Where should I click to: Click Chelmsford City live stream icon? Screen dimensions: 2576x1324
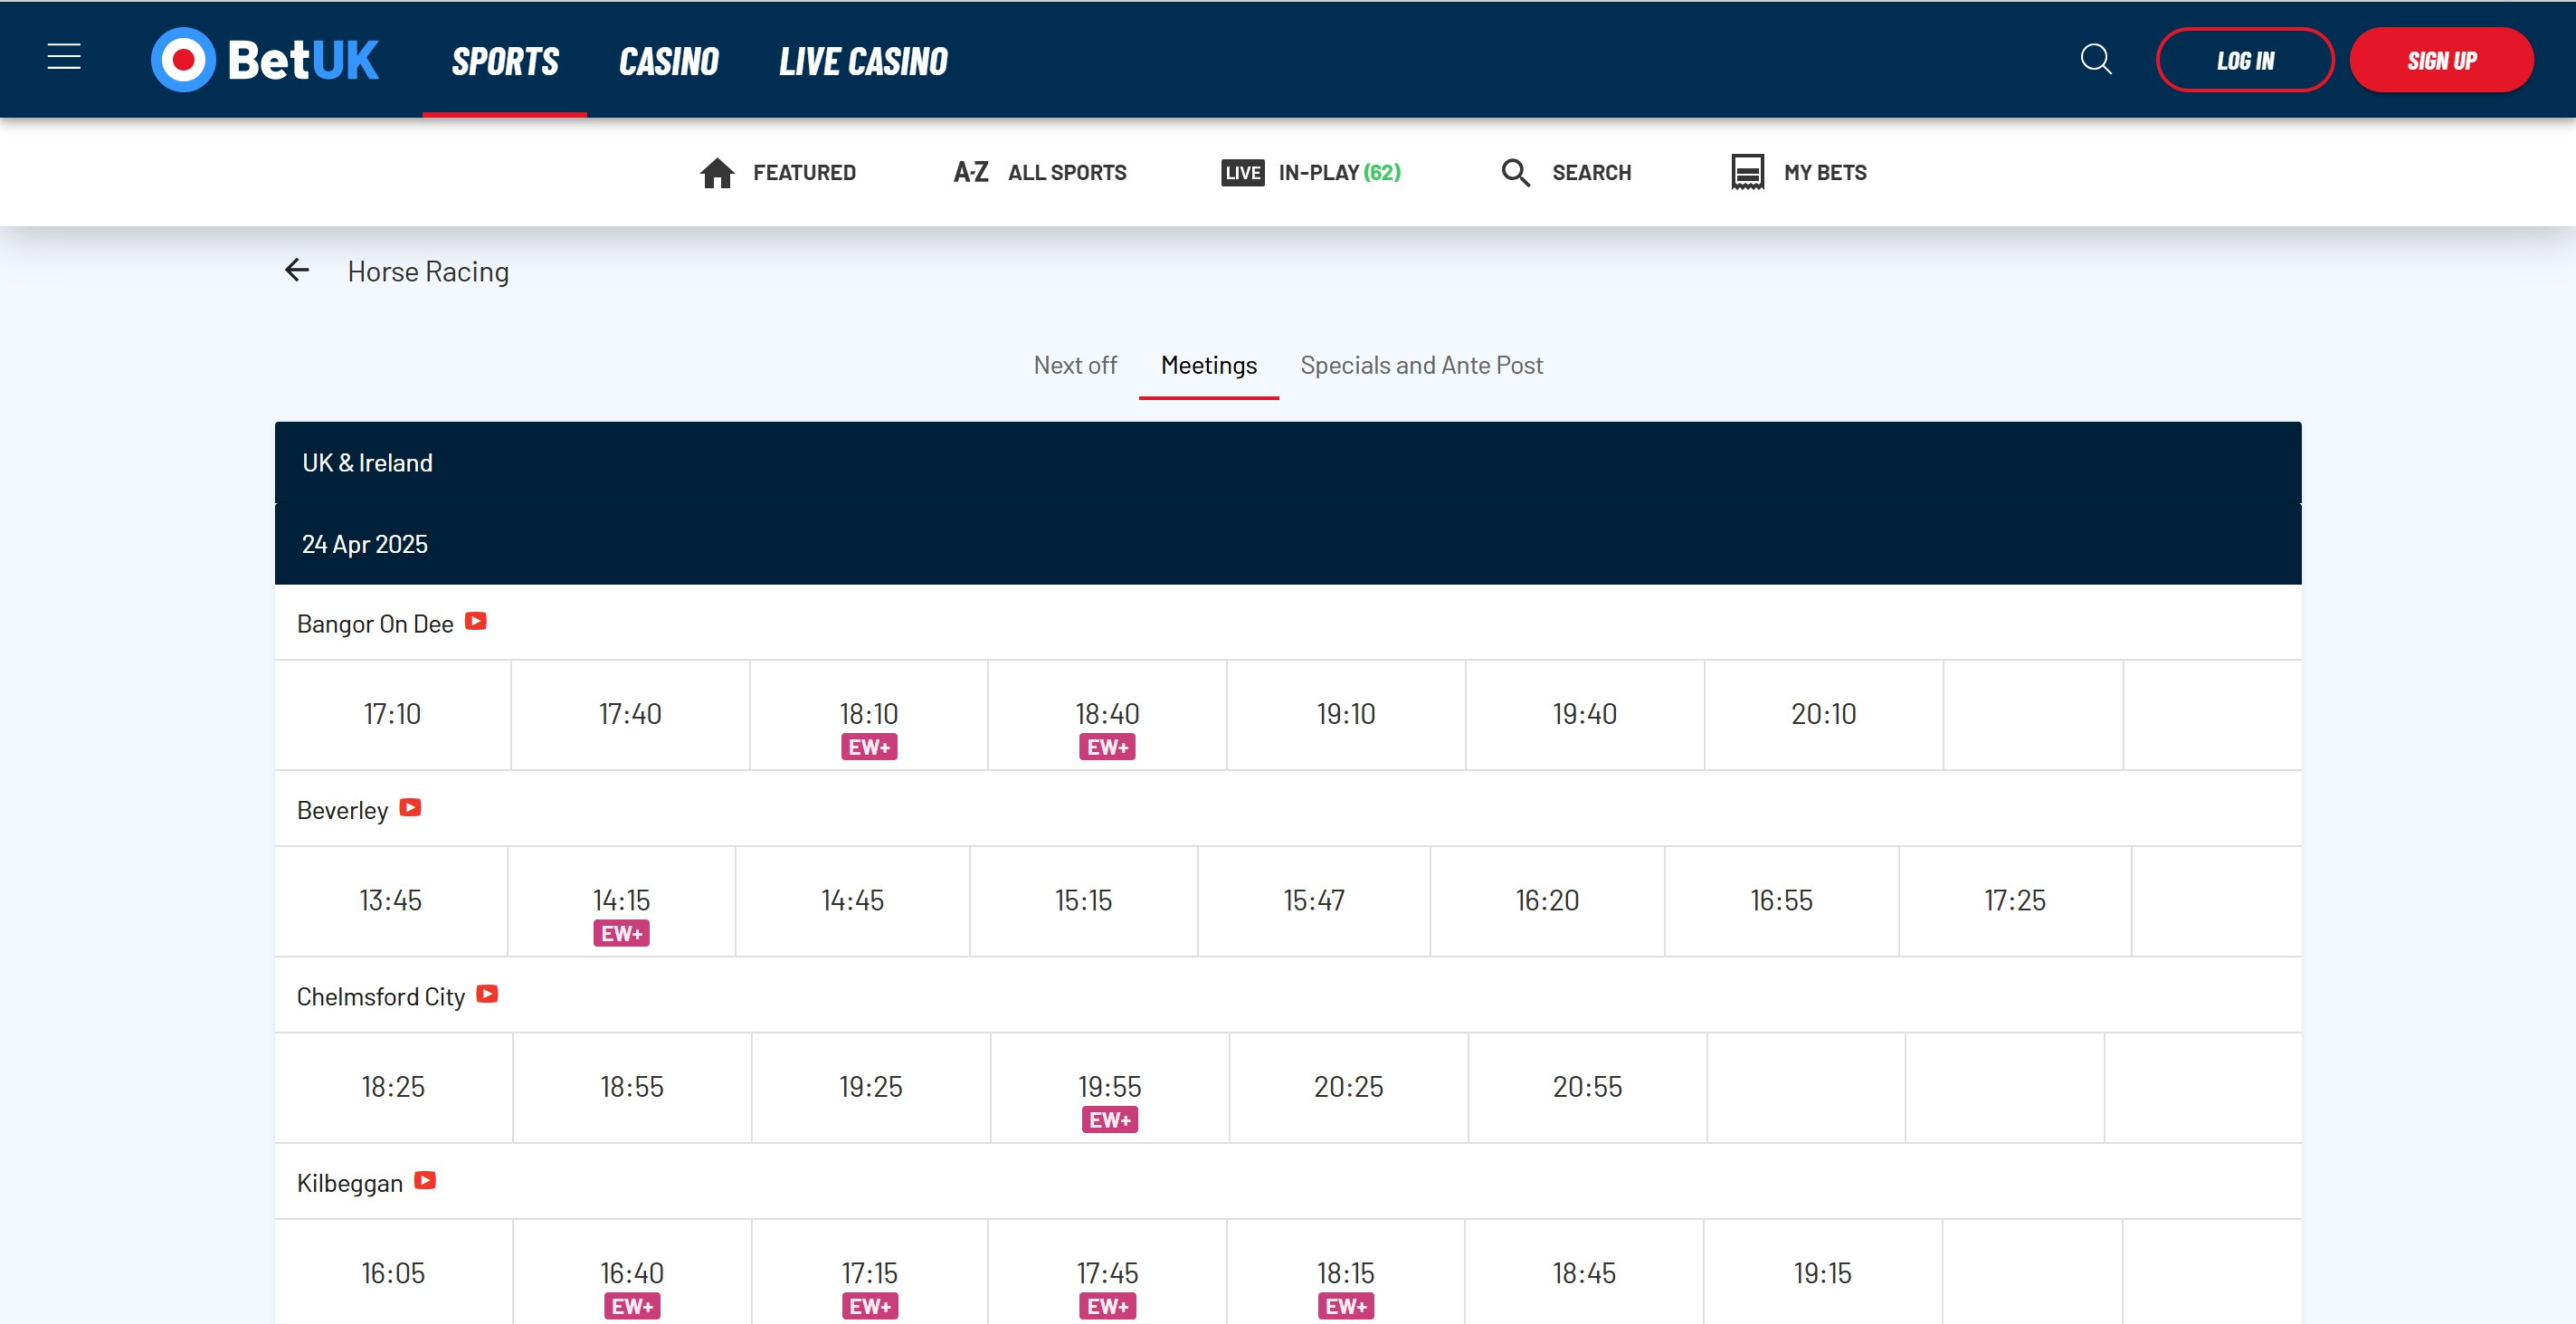pyautogui.click(x=487, y=994)
